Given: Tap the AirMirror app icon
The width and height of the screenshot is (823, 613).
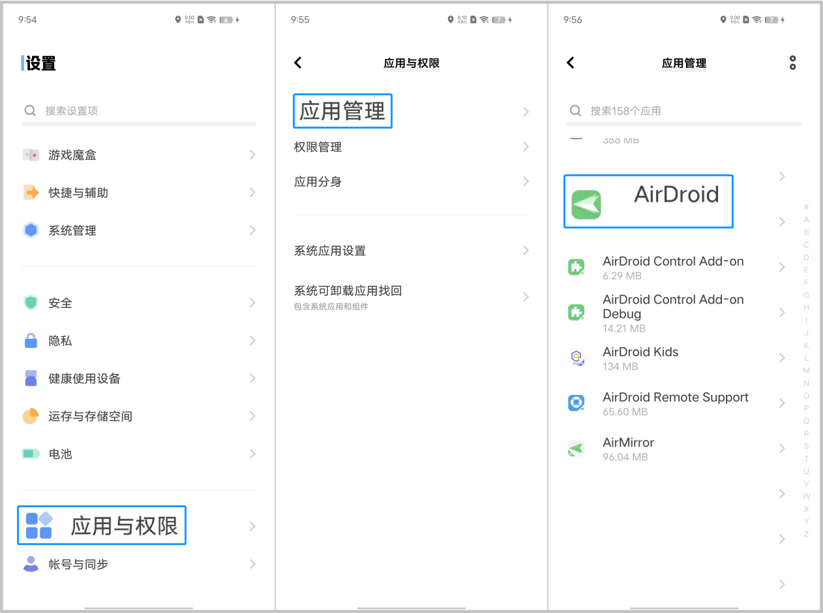Looking at the screenshot, I should point(576,448).
